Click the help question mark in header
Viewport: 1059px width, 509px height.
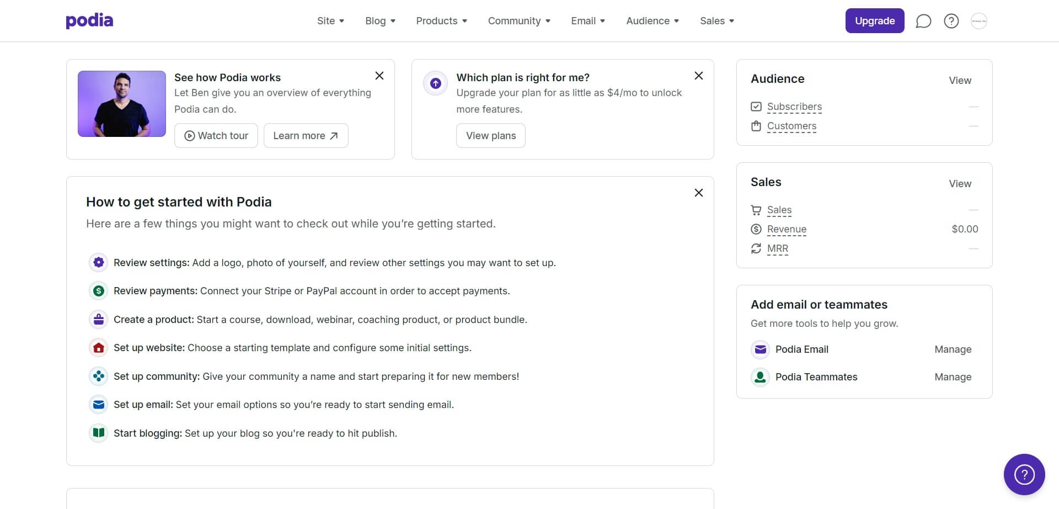[x=951, y=21]
